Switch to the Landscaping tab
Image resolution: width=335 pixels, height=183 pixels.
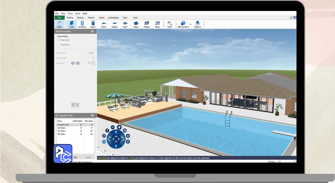[x=113, y=18]
